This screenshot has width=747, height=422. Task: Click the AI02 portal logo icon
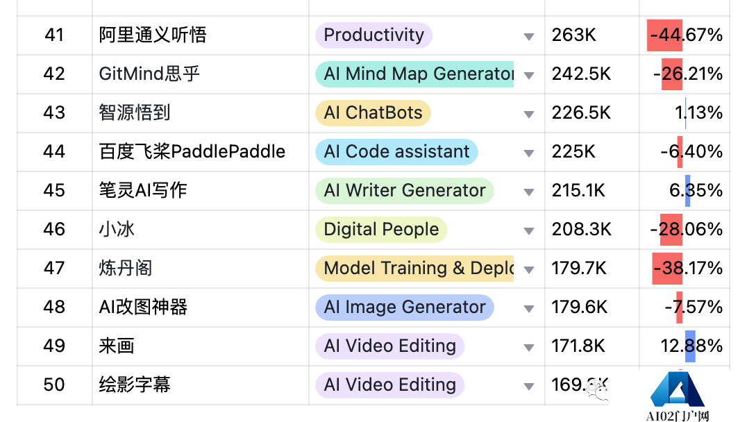pyautogui.click(x=678, y=391)
